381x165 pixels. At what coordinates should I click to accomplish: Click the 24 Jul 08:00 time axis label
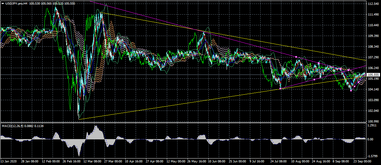click(277, 161)
